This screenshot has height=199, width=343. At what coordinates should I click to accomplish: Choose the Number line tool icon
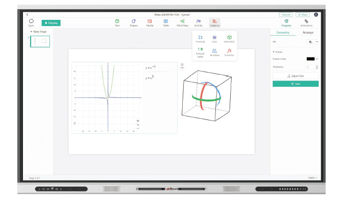pyautogui.click(x=214, y=53)
